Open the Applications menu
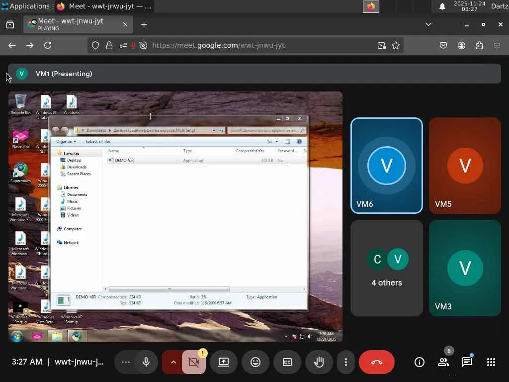509x382 pixels. [x=27, y=6]
